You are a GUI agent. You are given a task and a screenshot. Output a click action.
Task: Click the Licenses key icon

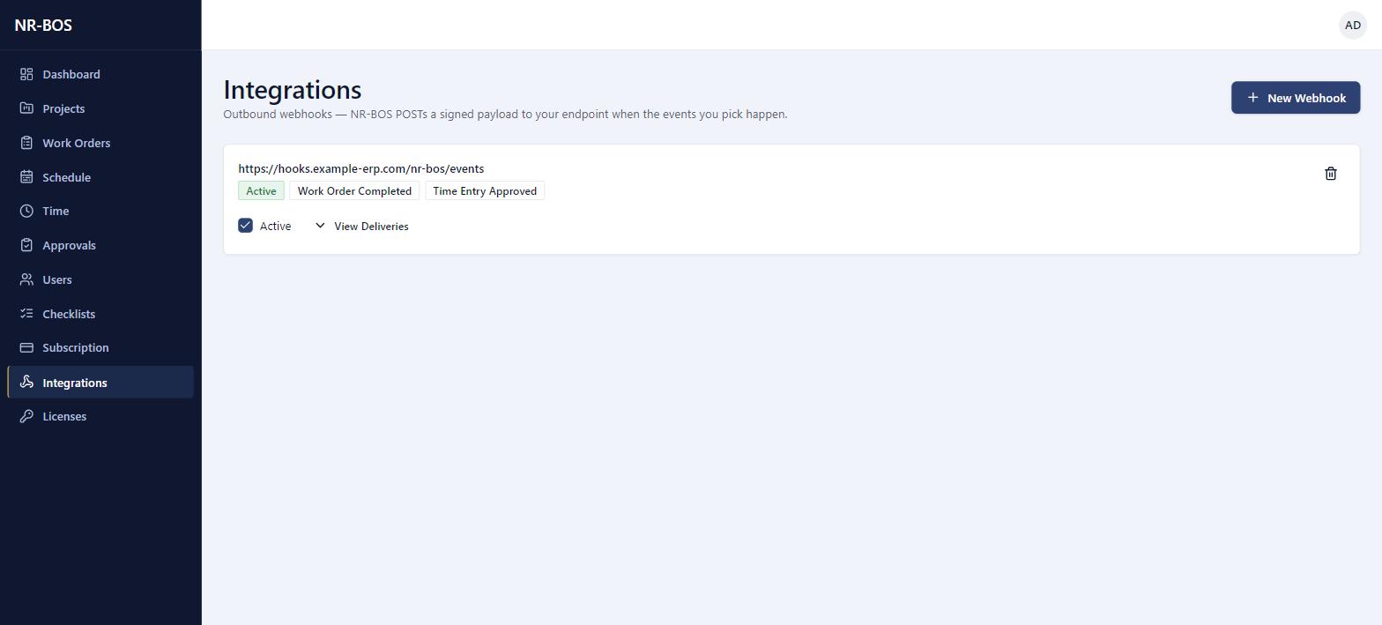[x=26, y=416]
